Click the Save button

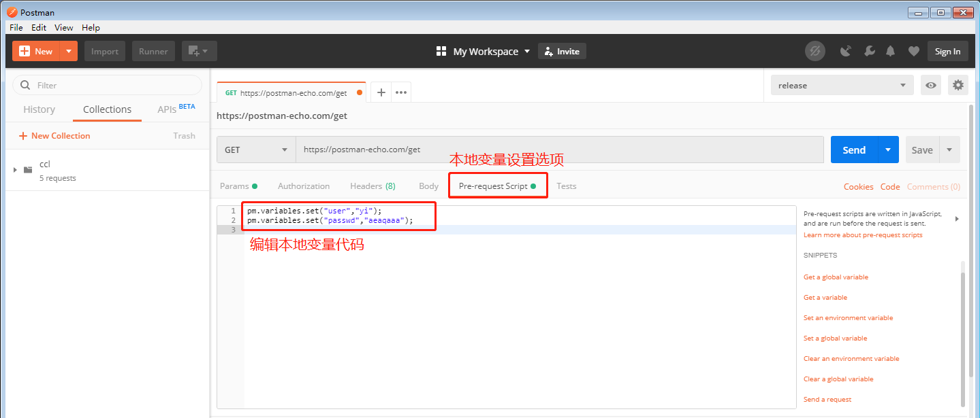pos(922,150)
